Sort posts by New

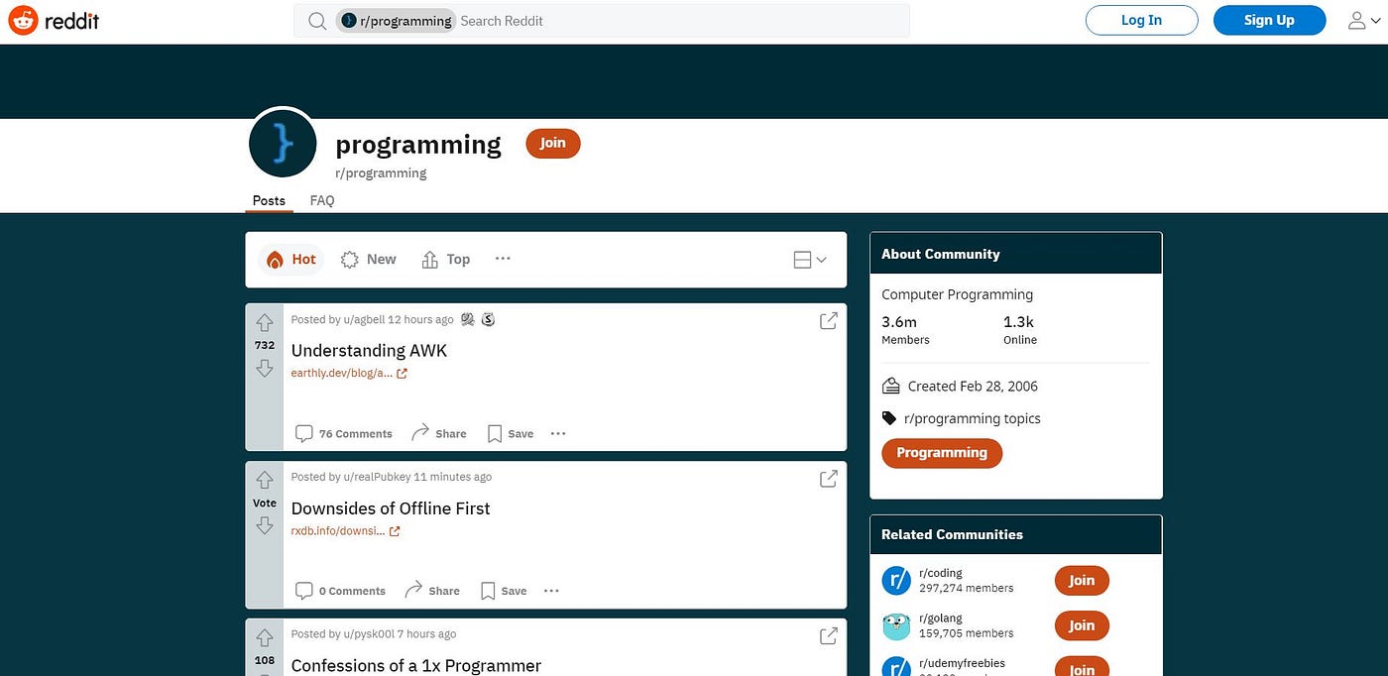coord(368,260)
